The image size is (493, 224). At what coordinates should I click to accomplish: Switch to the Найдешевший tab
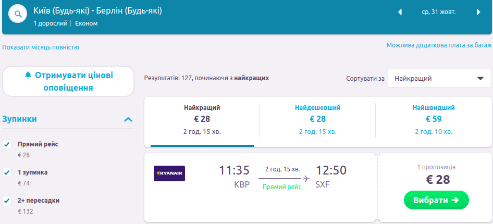[317, 119]
